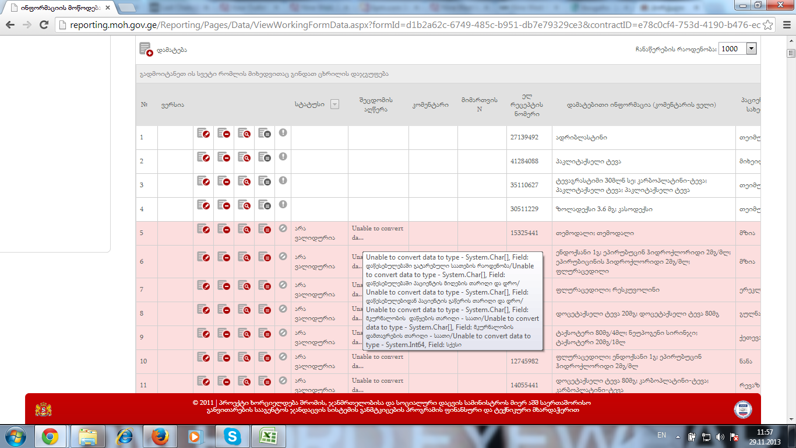Open the status column filter dropdown
Image resolution: width=796 pixels, height=448 pixels.
coord(334,104)
